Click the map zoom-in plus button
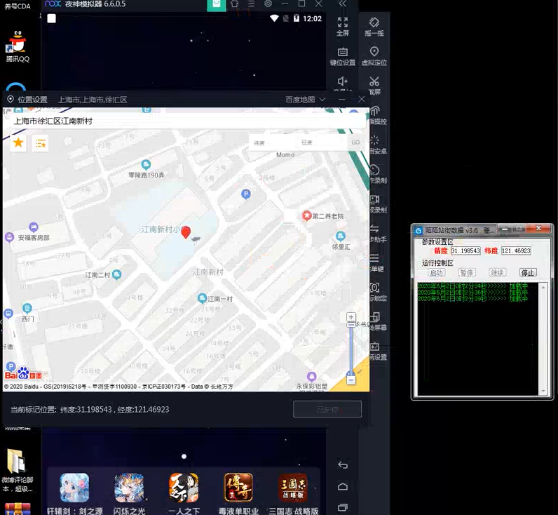 (x=351, y=317)
